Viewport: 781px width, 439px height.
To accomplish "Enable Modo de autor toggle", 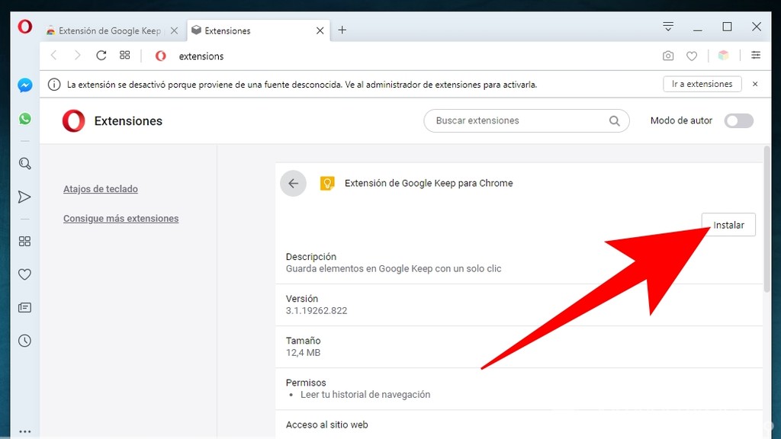I will [738, 120].
